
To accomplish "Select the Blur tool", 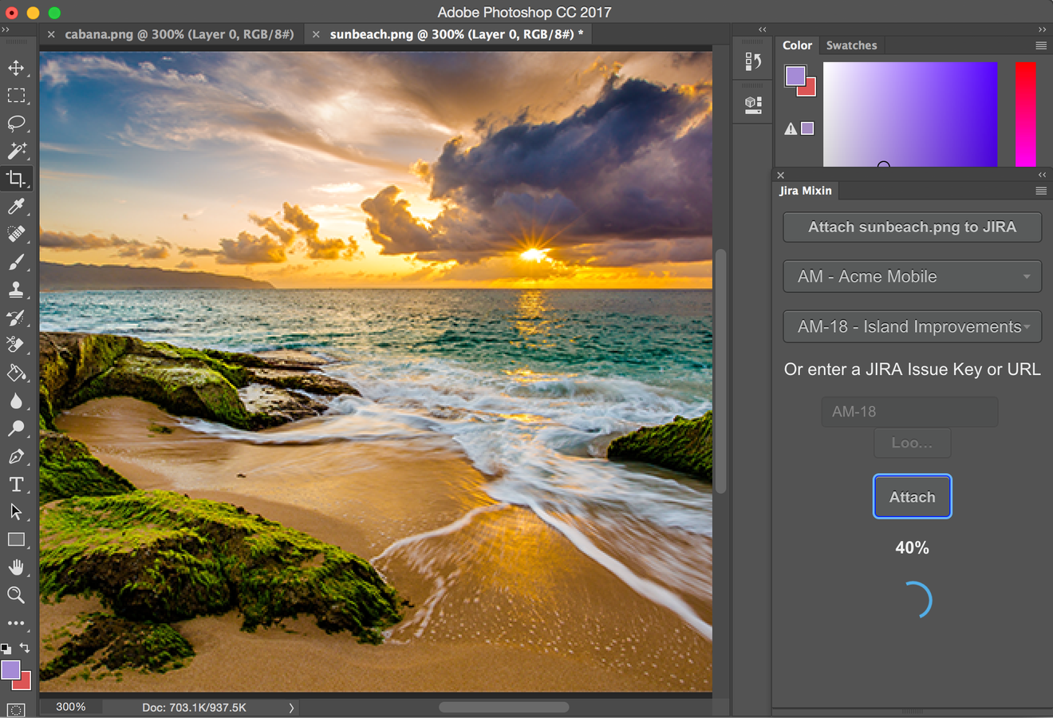I will click(16, 401).
